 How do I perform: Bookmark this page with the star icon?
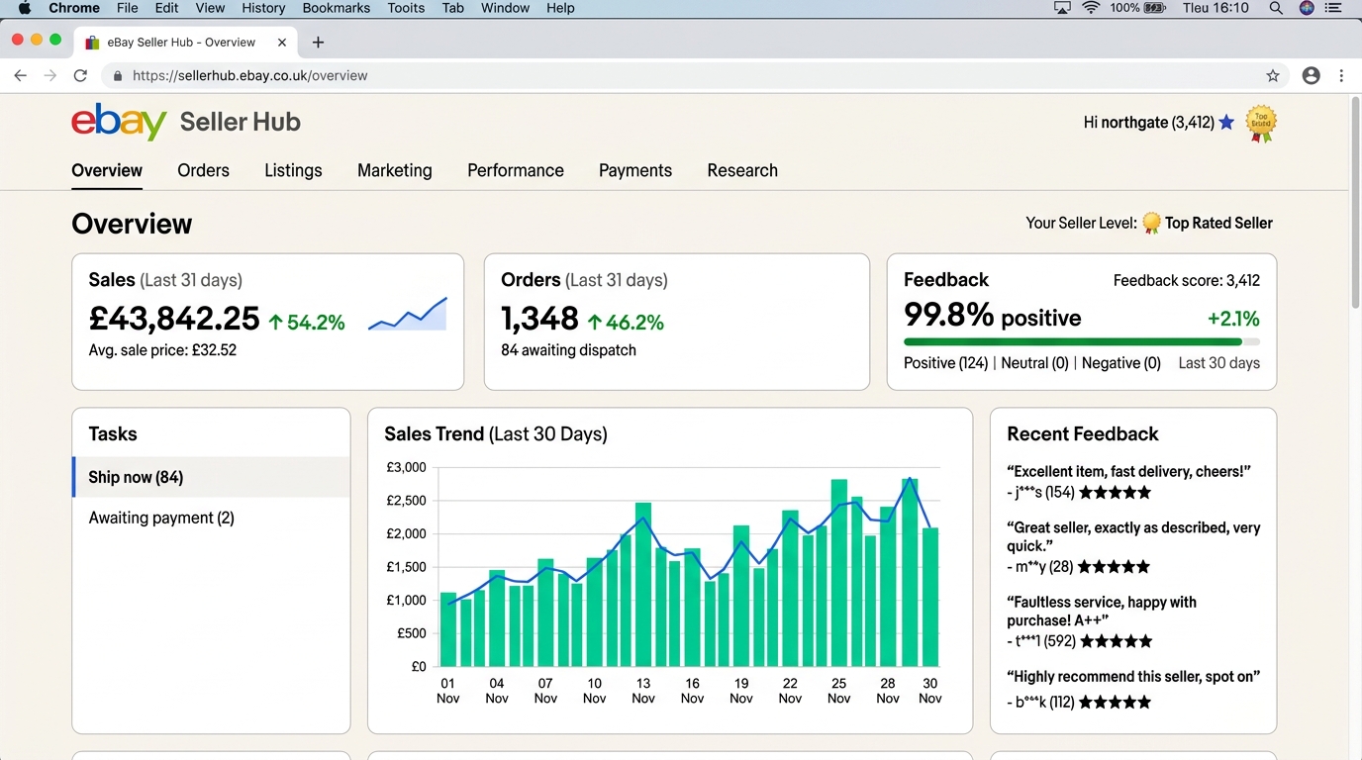click(x=1273, y=75)
